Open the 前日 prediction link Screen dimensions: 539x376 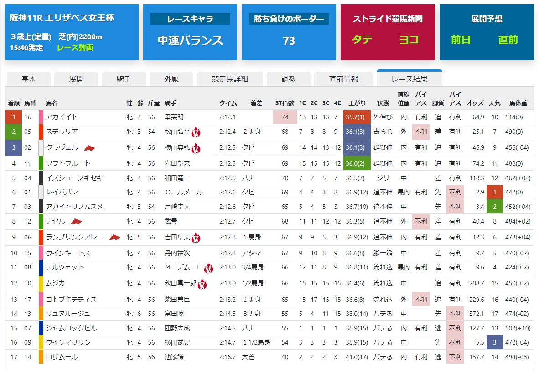coord(461,40)
